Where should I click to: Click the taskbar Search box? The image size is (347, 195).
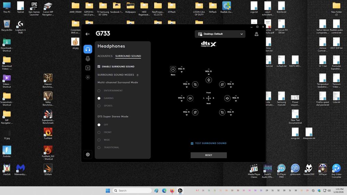132,190
